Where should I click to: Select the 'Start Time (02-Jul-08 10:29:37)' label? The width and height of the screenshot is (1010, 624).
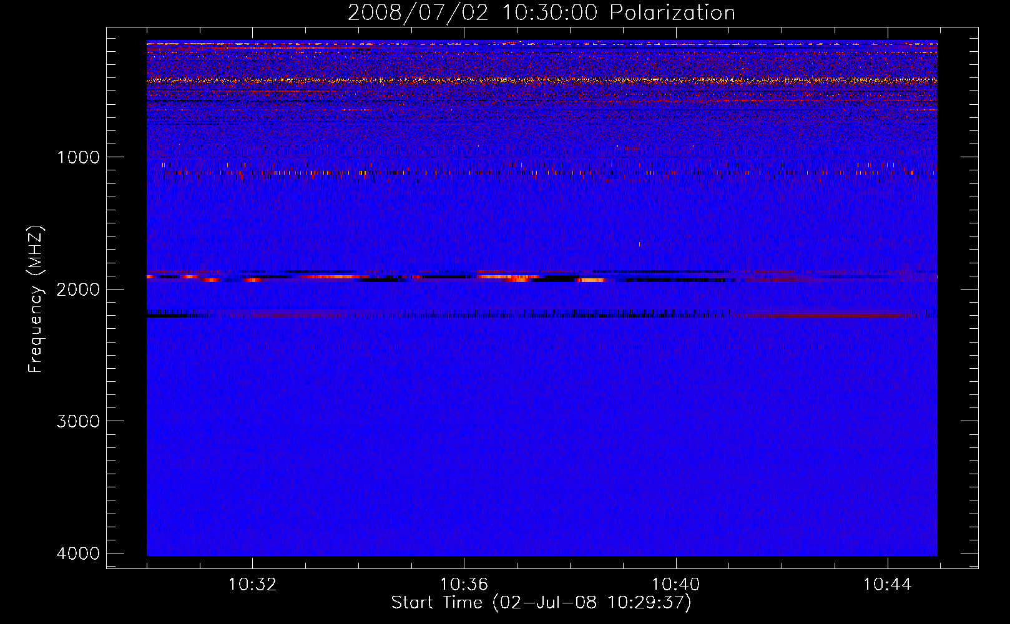pyautogui.click(x=541, y=603)
